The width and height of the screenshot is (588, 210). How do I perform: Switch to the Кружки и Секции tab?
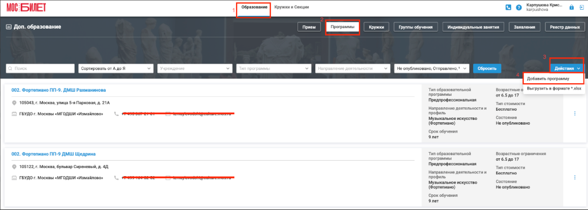(292, 7)
